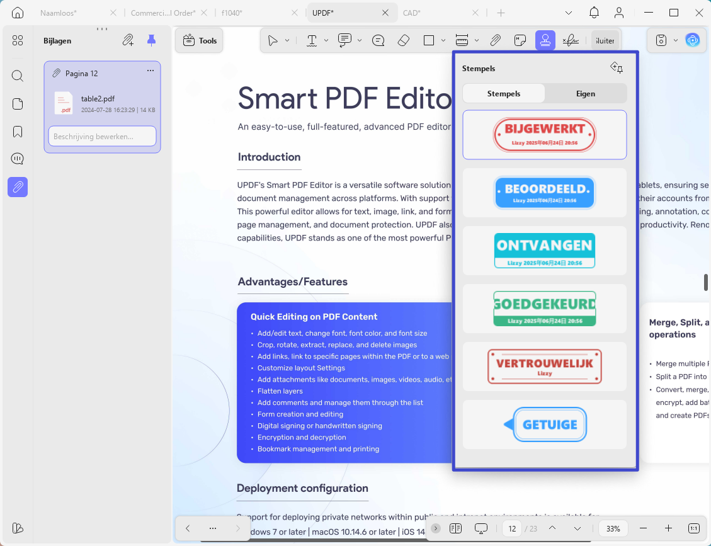
Task: Expand the text markup dropdown arrow
Action: (326, 40)
